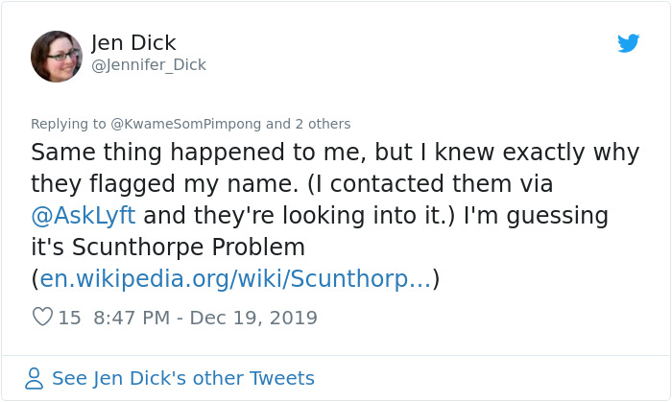Visit the @AskLyft mention
Screen dimensions: 672x402
[84, 215]
